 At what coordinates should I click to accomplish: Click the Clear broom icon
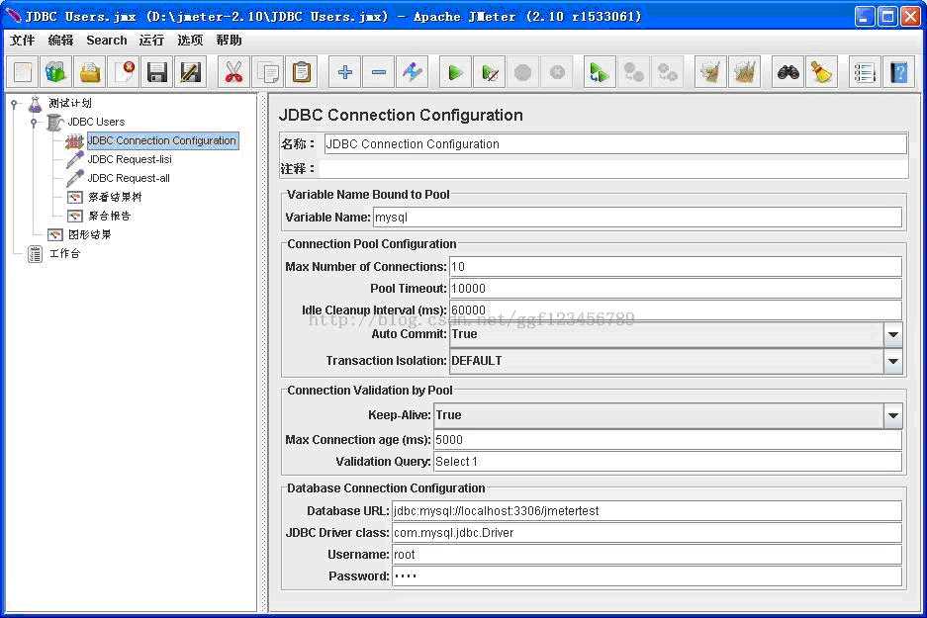710,72
